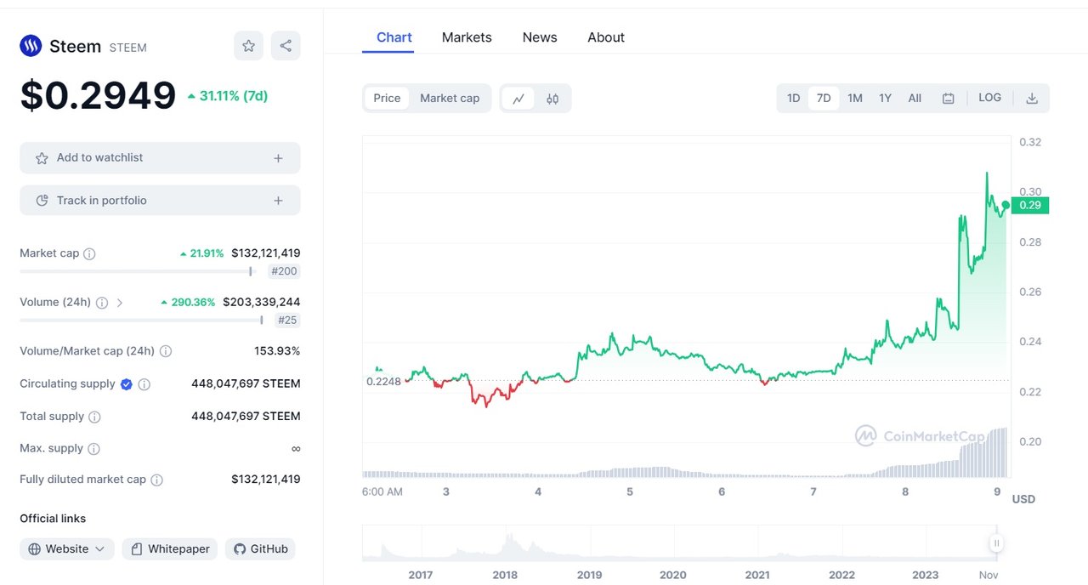Click the historical overview mini chart at 2018

(505, 544)
